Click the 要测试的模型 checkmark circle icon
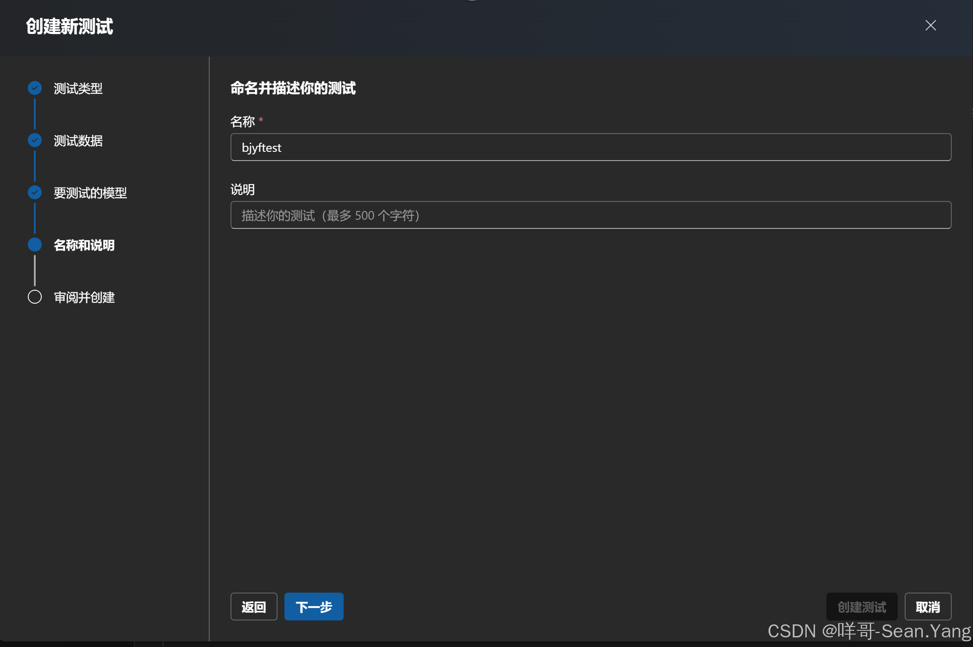The image size is (973, 647). 35,193
